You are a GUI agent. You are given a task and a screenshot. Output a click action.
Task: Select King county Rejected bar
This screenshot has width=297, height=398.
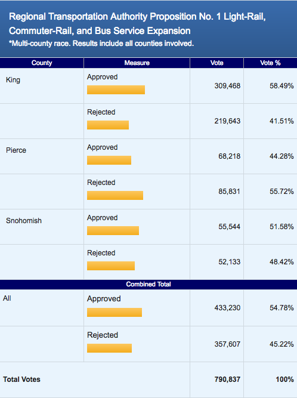[108, 125]
